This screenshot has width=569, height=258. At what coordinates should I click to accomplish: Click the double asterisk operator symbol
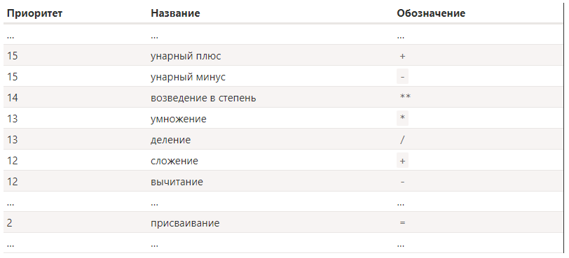pos(405,96)
